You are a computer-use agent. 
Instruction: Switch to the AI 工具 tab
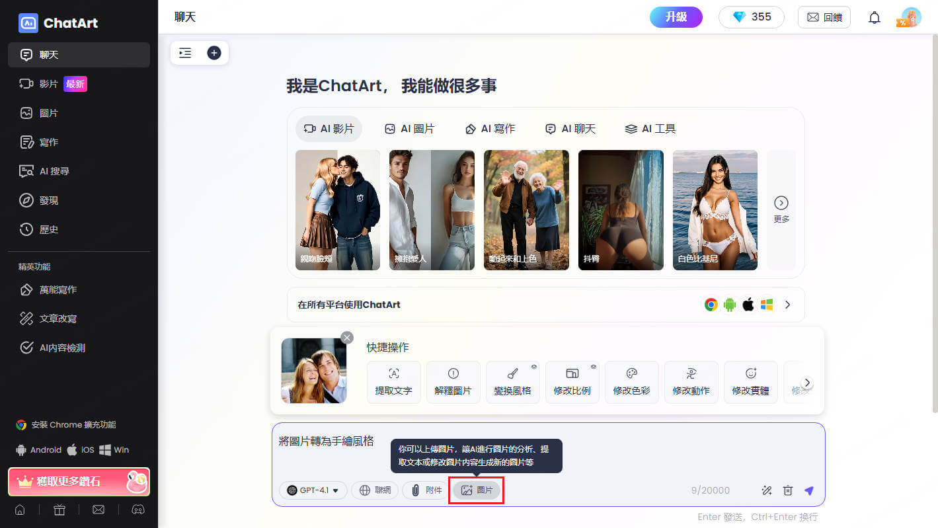tap(650, 129)
